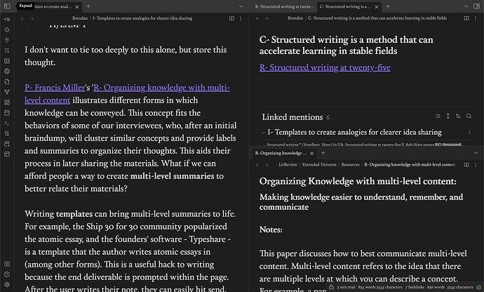
Task: Open the daily note calendar icon
Action: tap(7, 112)
